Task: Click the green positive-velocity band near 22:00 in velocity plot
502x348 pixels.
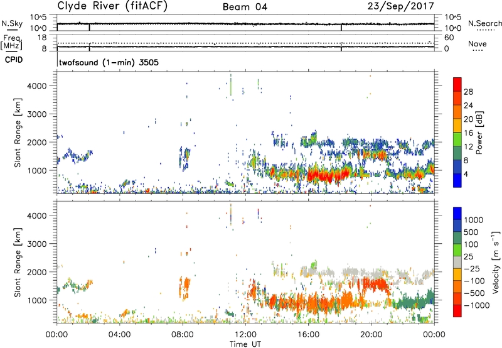Action: click(412, 302)
